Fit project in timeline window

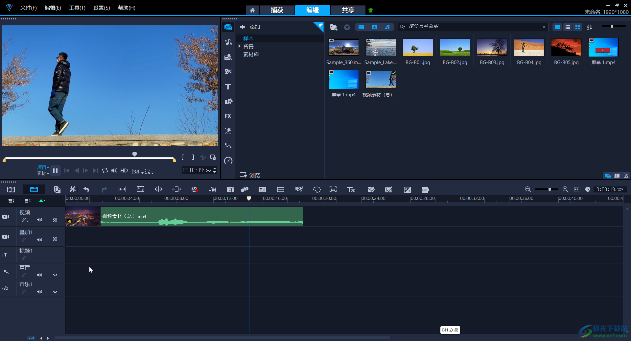pyautogui.click(x=576, y=189)
